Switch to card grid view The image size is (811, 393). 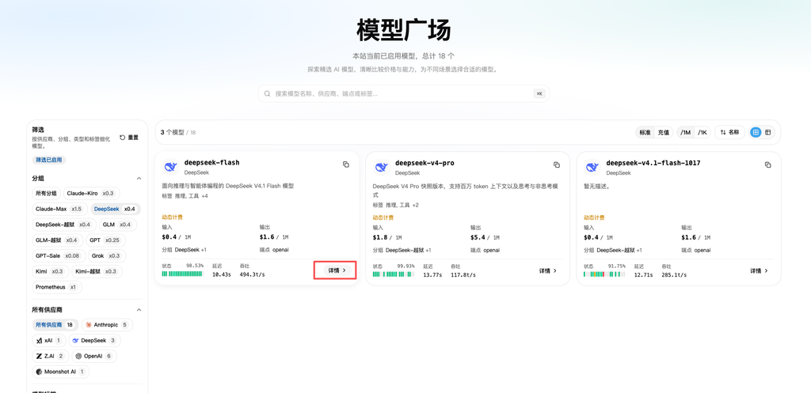[x=756, y=132]
